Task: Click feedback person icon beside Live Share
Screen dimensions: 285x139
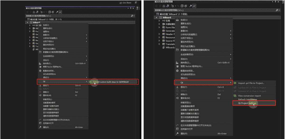Action: point(136,3)
